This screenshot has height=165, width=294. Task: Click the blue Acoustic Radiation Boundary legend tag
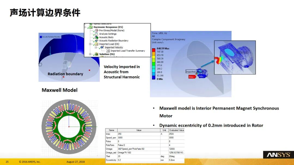coord(50,37)
